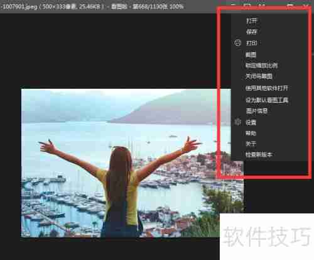Pick 截图 in the menu
Screen dimensions: 314x260
[x=251, y=55]
